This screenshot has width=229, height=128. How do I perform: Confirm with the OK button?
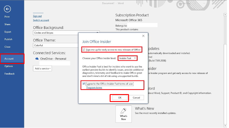pos(120,98)
